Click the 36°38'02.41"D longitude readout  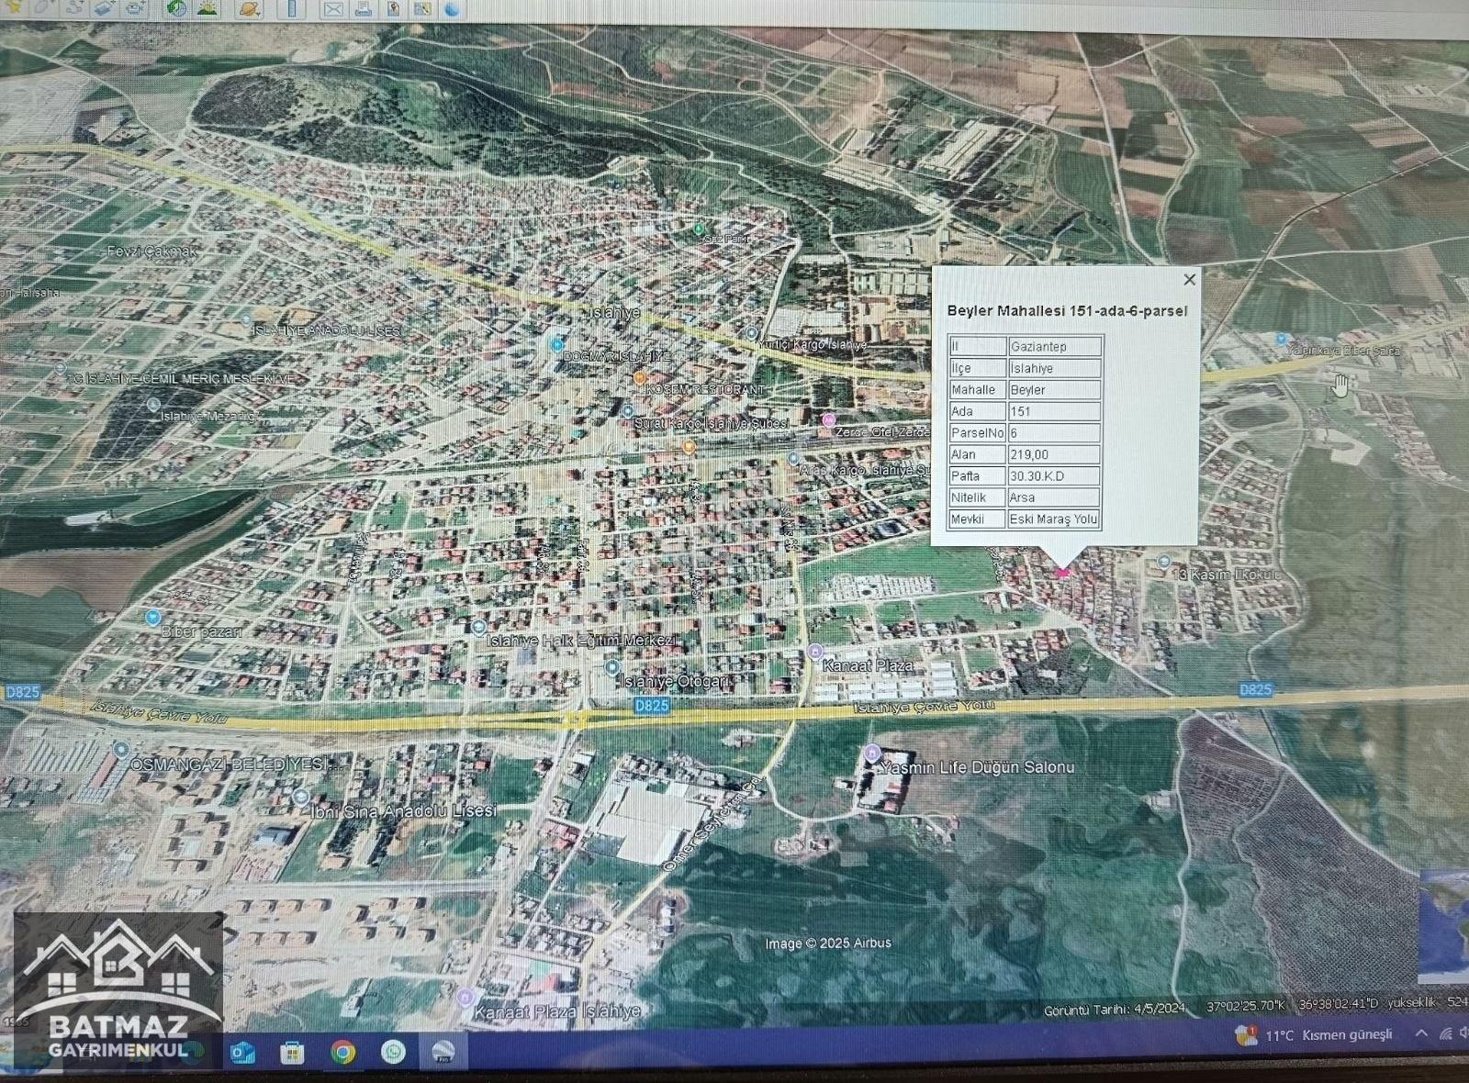(1339, 1004)
